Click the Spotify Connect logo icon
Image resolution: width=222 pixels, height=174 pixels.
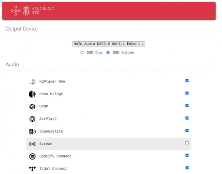[x=32, y=157]
